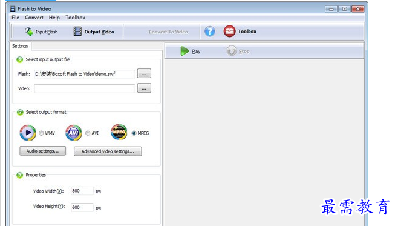
Task: Click into the Flash path field
Action: pyautogui.click(x=85, y=74)
